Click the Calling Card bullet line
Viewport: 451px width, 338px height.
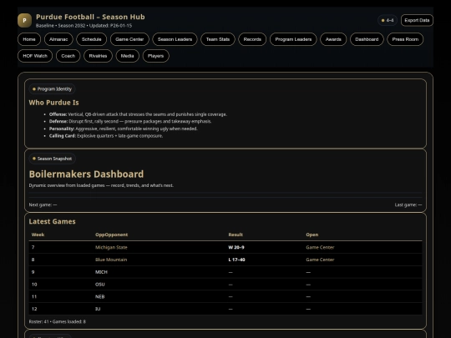click(x=106, y=136)
